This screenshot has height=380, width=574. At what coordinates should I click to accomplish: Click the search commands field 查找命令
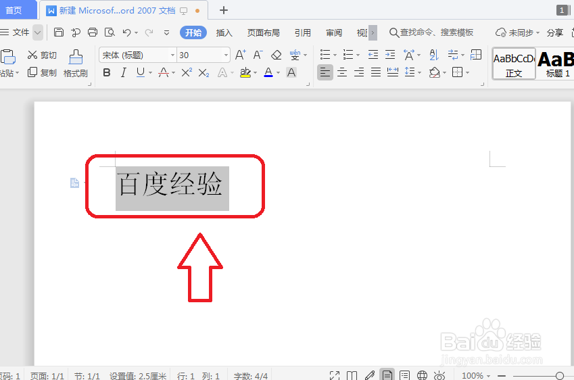click(x=431, y=32)
